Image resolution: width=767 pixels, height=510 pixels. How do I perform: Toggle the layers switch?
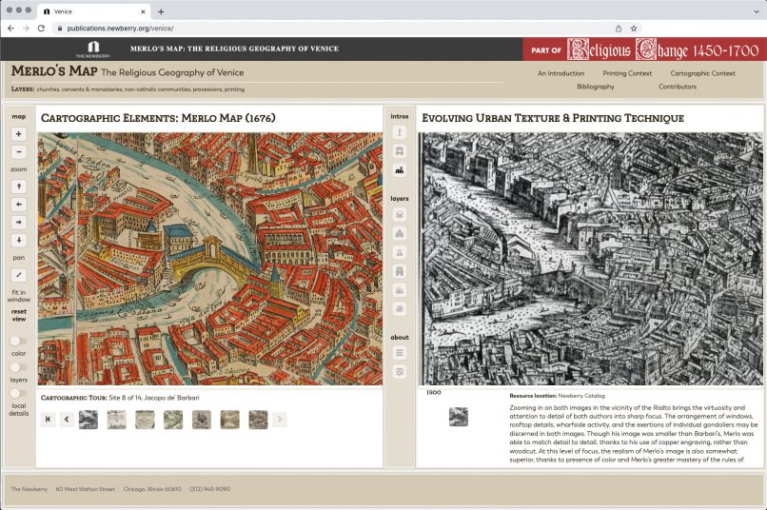tap(17, 367)
